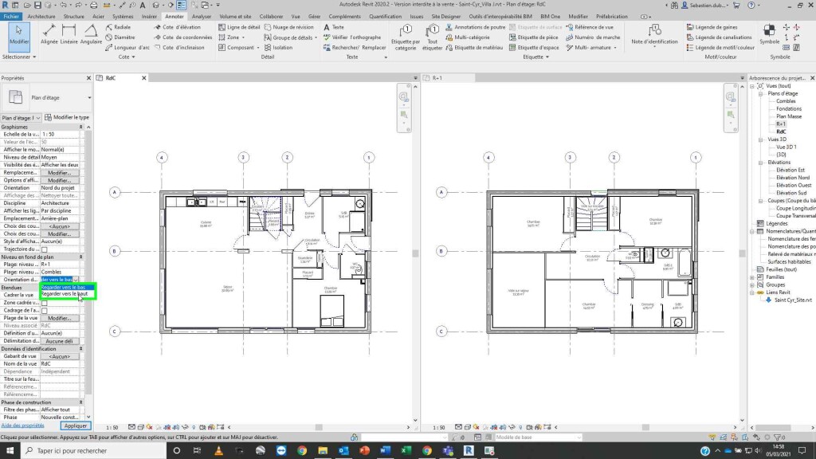
Task: Switch to the Architecture ribbon tab
Action: tap(41, 16)
